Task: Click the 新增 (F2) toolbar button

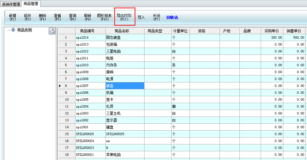Action: [x=12, y=17]
